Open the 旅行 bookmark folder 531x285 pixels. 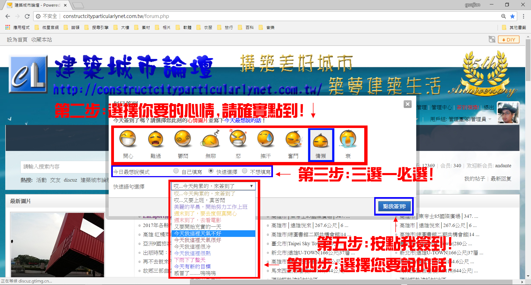click(225, 28)
